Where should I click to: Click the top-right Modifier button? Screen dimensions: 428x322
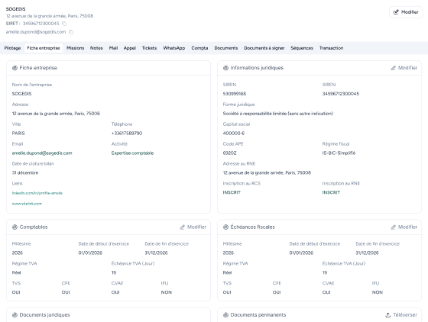(x=406, y=12)
